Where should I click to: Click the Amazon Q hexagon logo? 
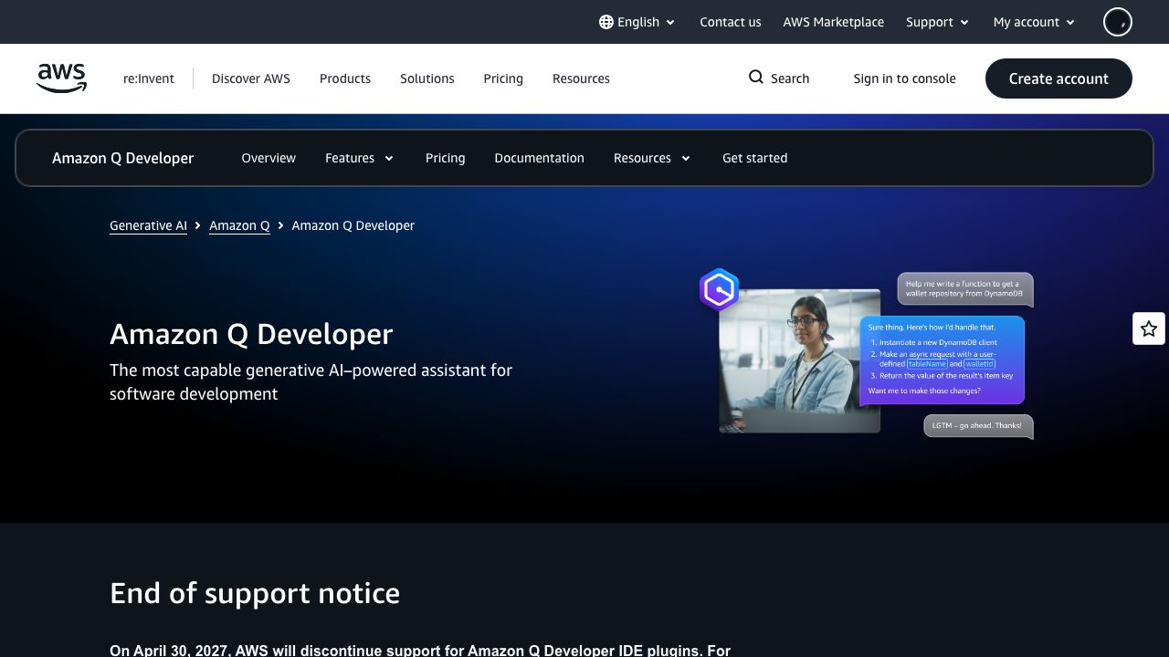(719, 289)
